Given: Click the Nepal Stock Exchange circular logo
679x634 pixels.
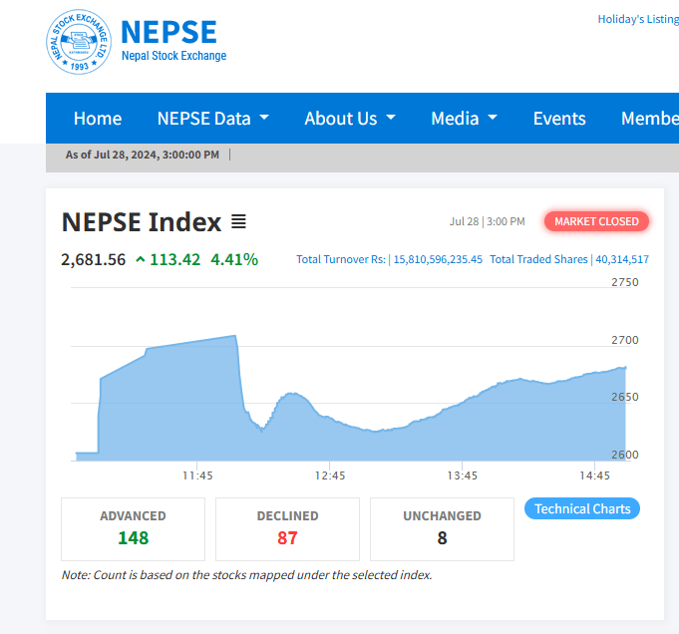Looking at the screenshot, I should click(x=79, y=42).
